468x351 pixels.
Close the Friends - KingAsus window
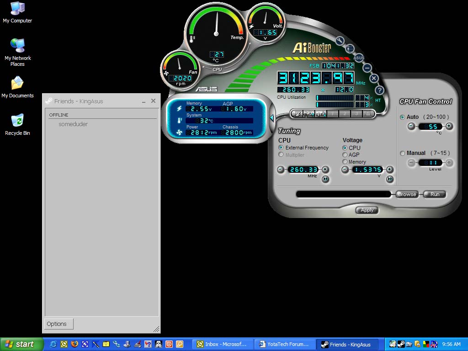click(153, 101)
